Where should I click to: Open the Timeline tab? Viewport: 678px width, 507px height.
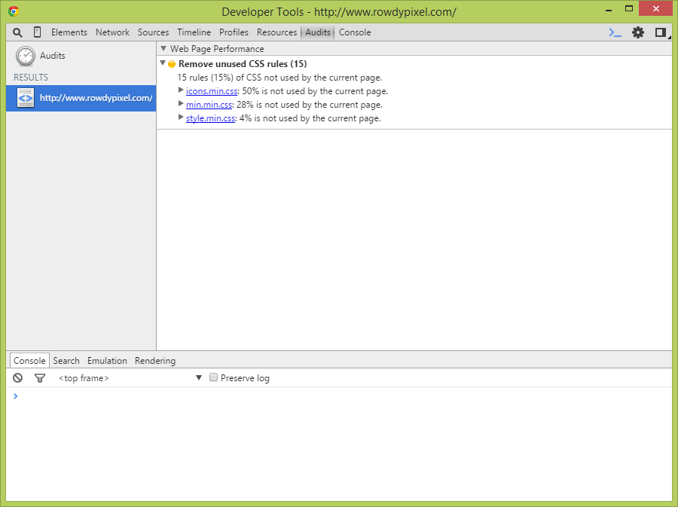(194, 32)
